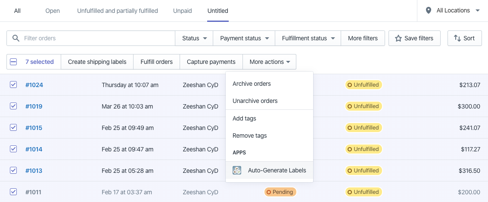
Task: Click customer Zeeshan CyD on order #1015 row
Action: coord(200,128)
